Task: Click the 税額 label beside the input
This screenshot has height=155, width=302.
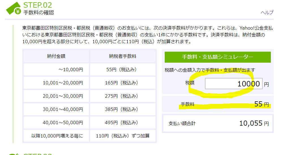Action: (190, 83)
